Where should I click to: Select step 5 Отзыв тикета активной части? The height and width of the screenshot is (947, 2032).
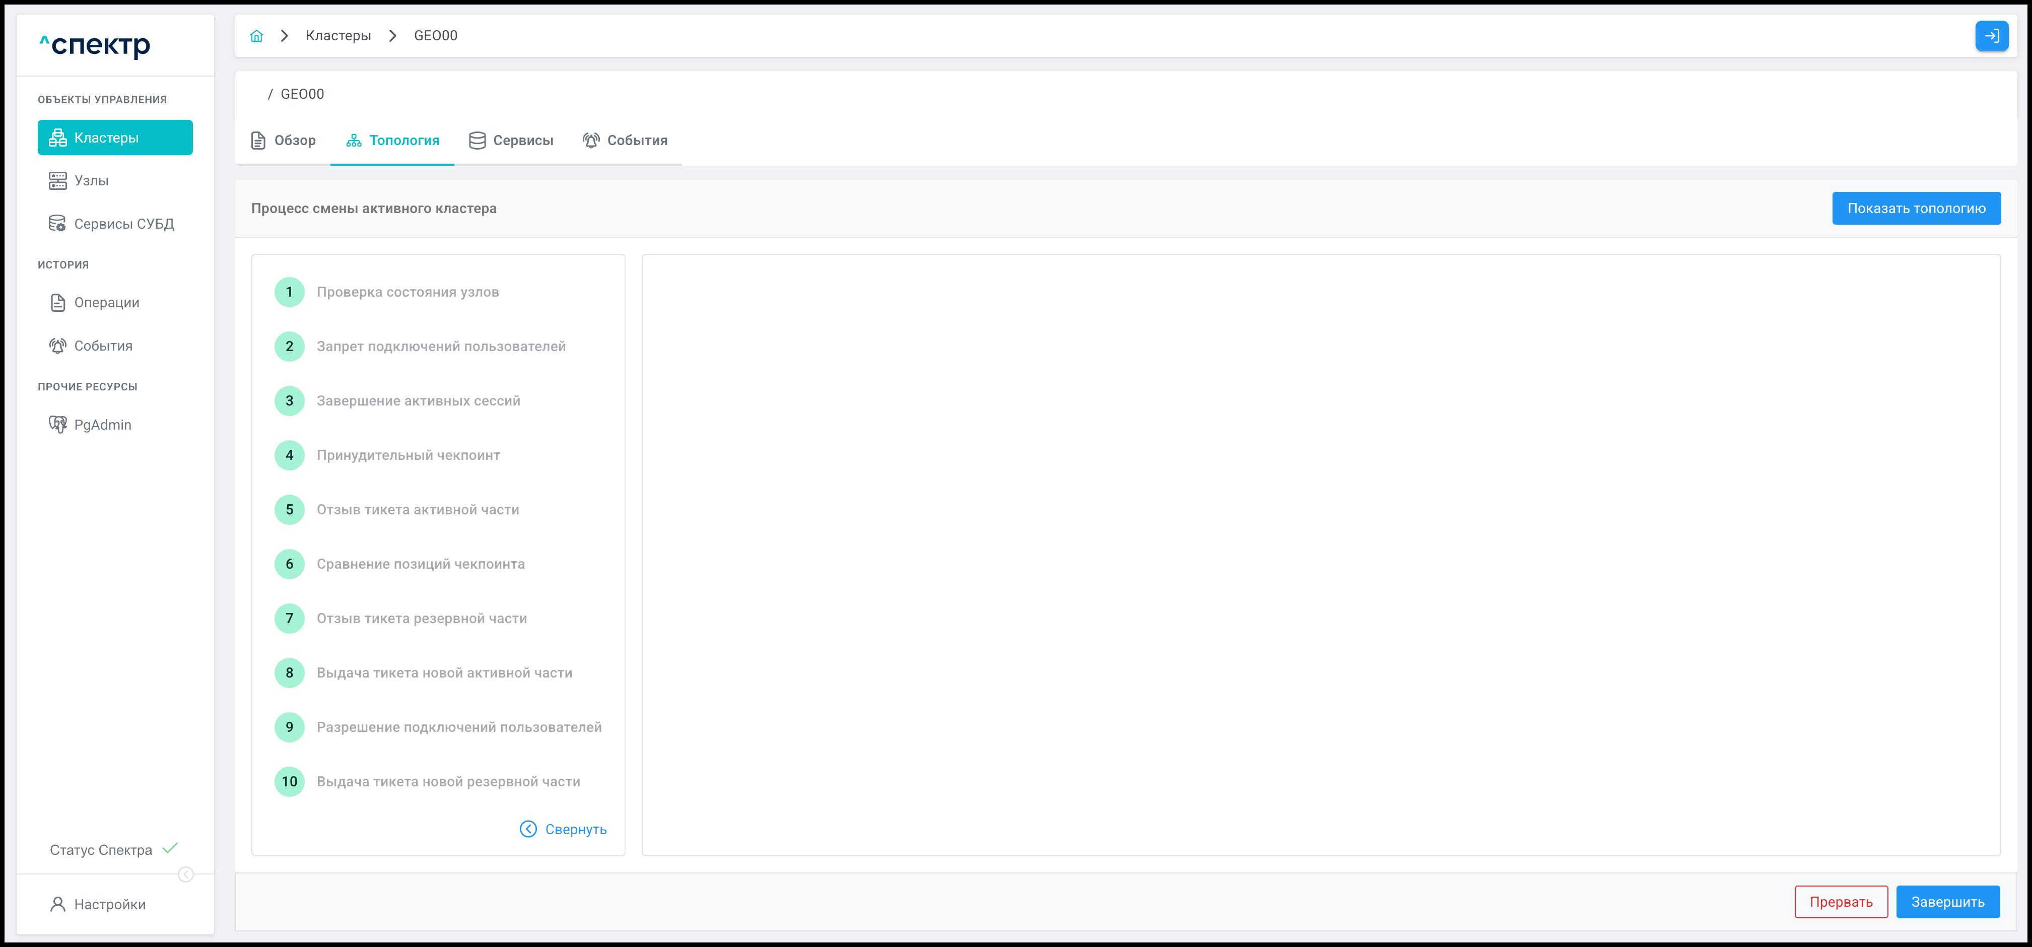[x=417, y=510]
